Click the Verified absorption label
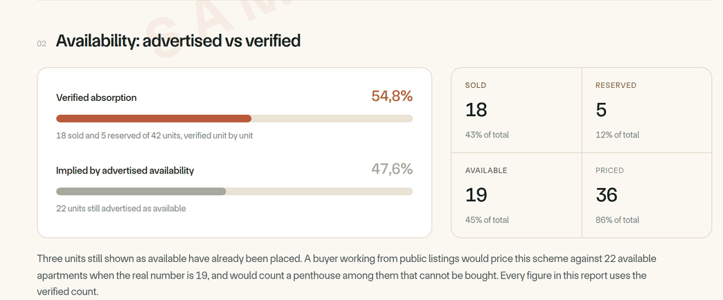 [x=96, y=97]
